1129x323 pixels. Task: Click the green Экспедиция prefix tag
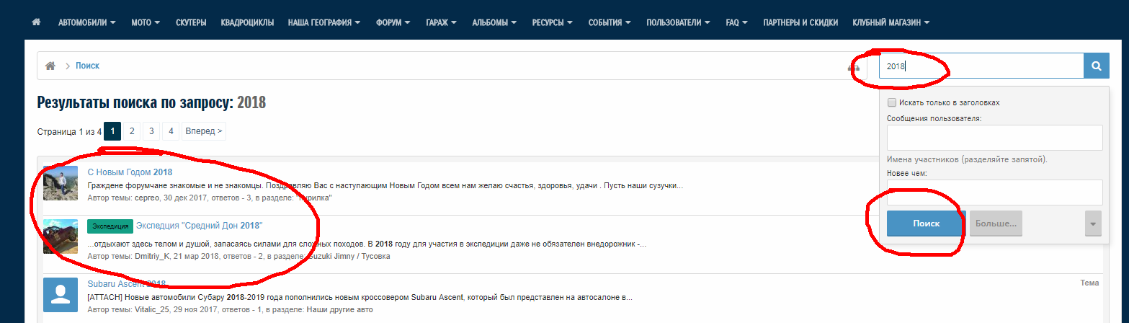(x=110, y=226)
